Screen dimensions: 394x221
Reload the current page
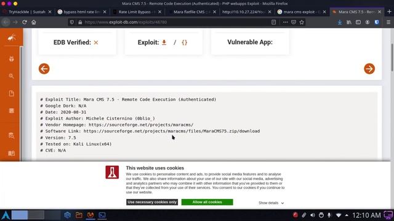point(25,22)
